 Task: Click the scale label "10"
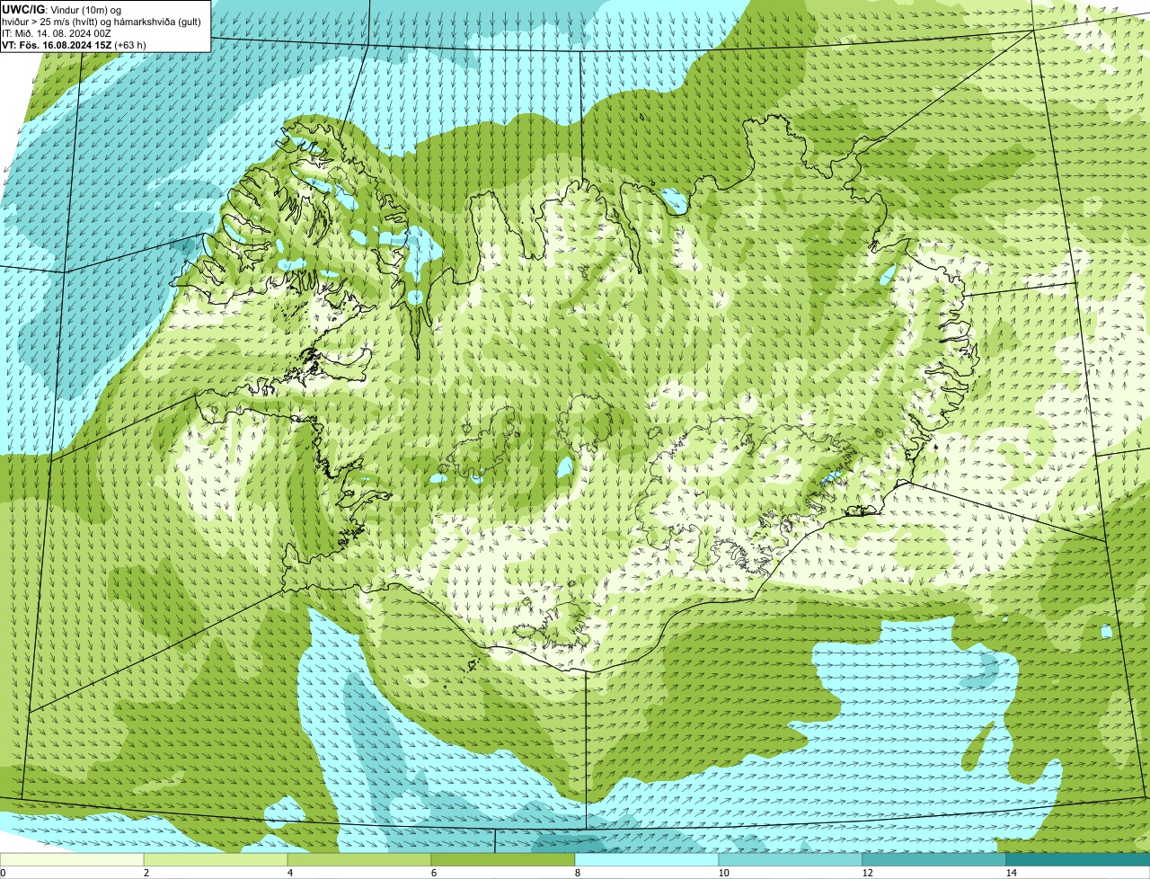723,873
